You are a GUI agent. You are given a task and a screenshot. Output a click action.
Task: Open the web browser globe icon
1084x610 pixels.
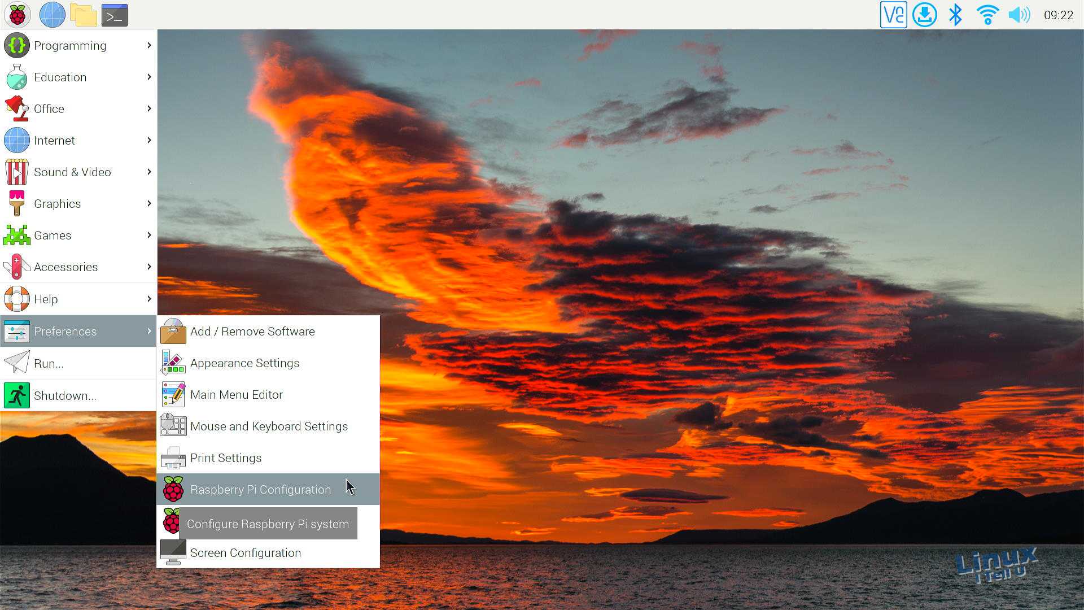[52, 15]
